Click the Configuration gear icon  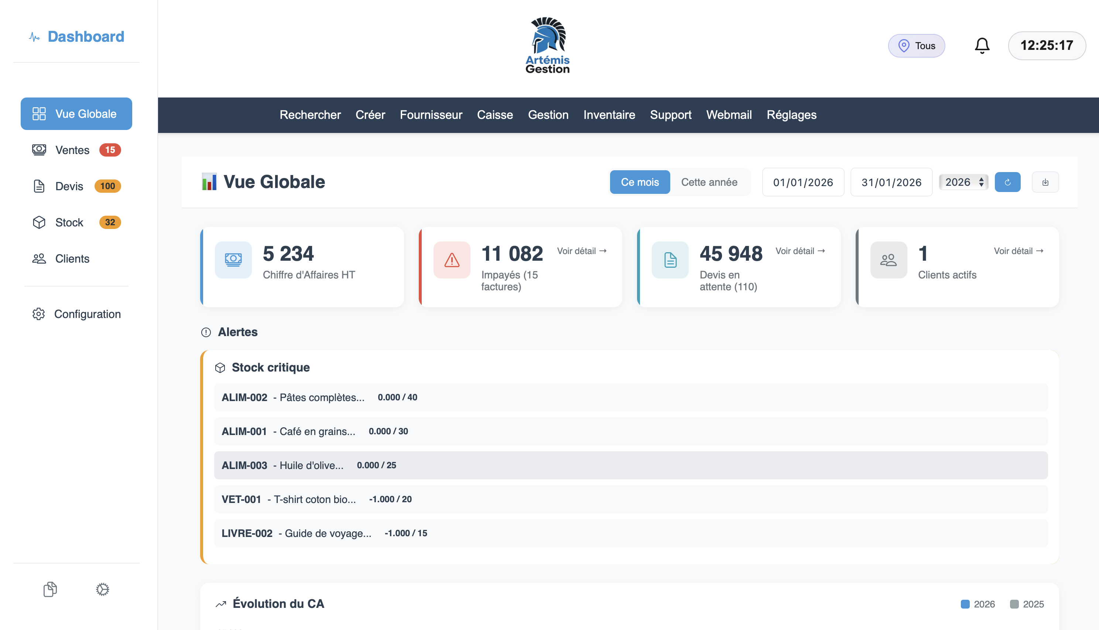coord(38,314)
